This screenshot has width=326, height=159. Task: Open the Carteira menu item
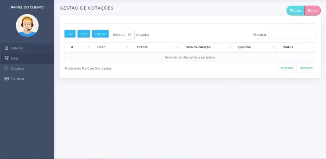(18, 79)
